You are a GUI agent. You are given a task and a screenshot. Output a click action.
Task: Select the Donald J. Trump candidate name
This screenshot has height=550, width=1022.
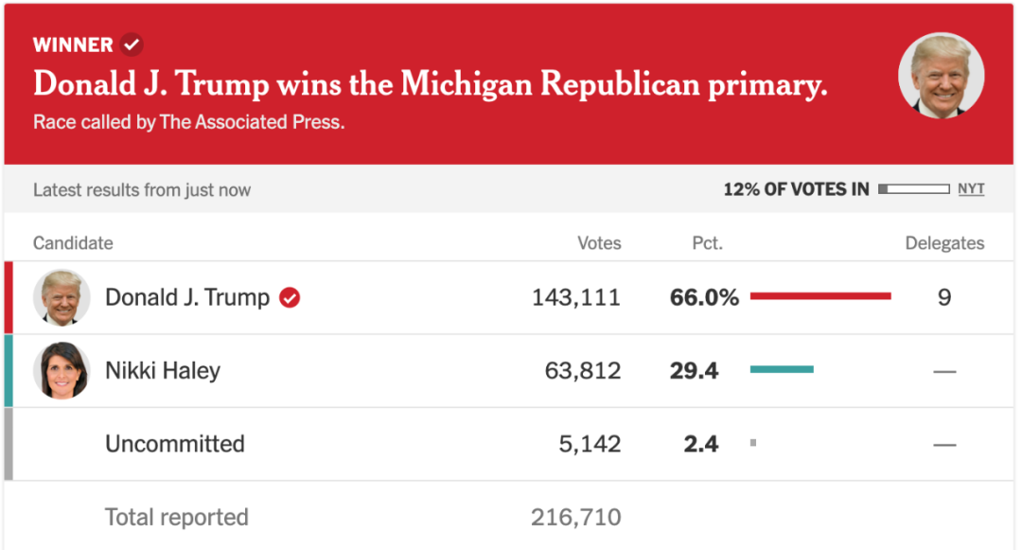[x=187, y=298]
